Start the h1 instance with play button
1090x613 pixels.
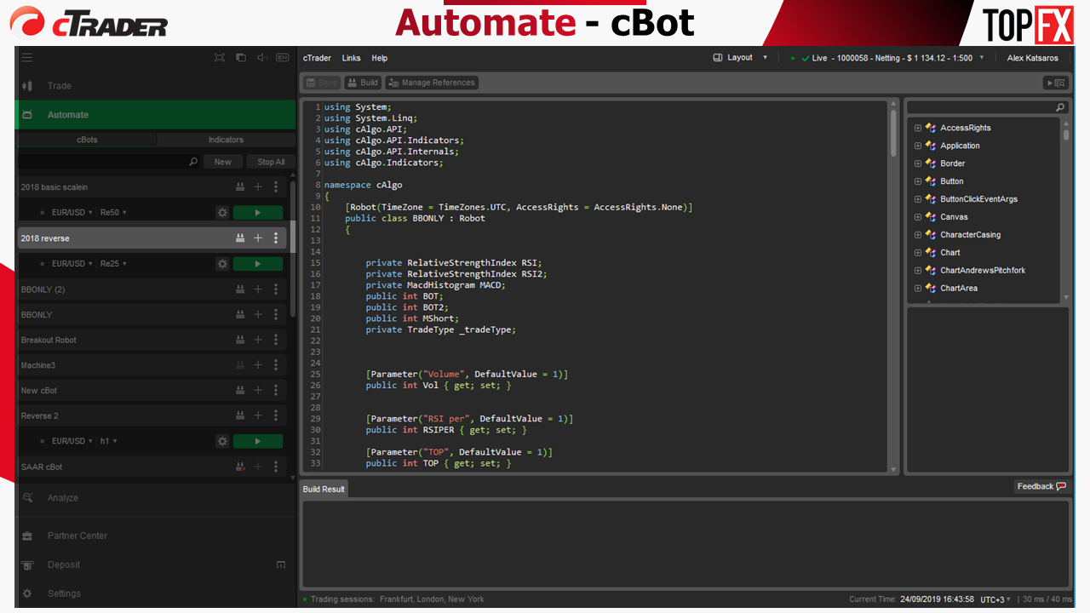click(258, 441)
